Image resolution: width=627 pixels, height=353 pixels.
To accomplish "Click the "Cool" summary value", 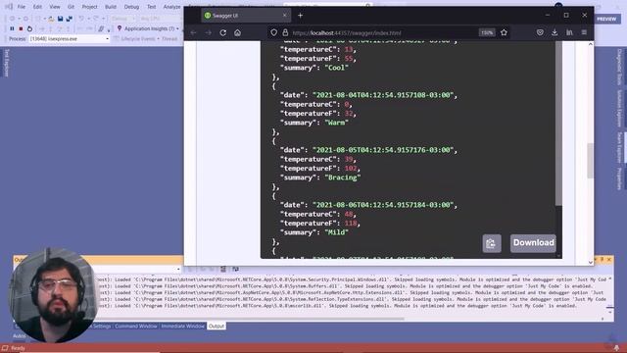I will click(x=336, y=68).
